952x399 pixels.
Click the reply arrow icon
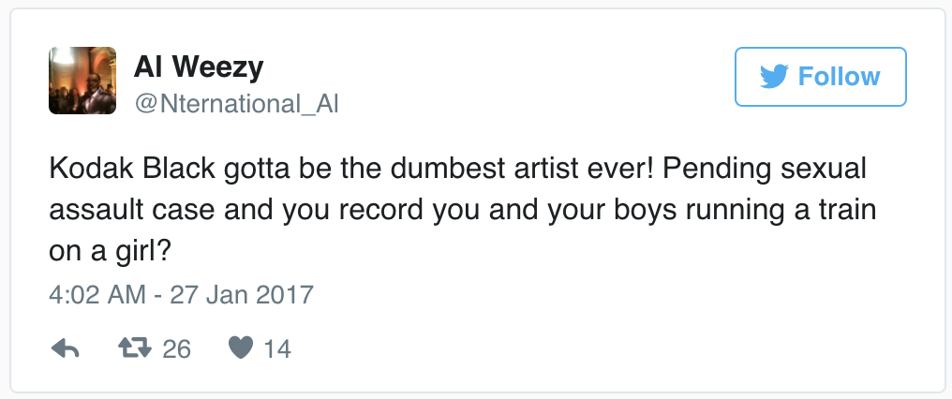[x=65, y=349]
